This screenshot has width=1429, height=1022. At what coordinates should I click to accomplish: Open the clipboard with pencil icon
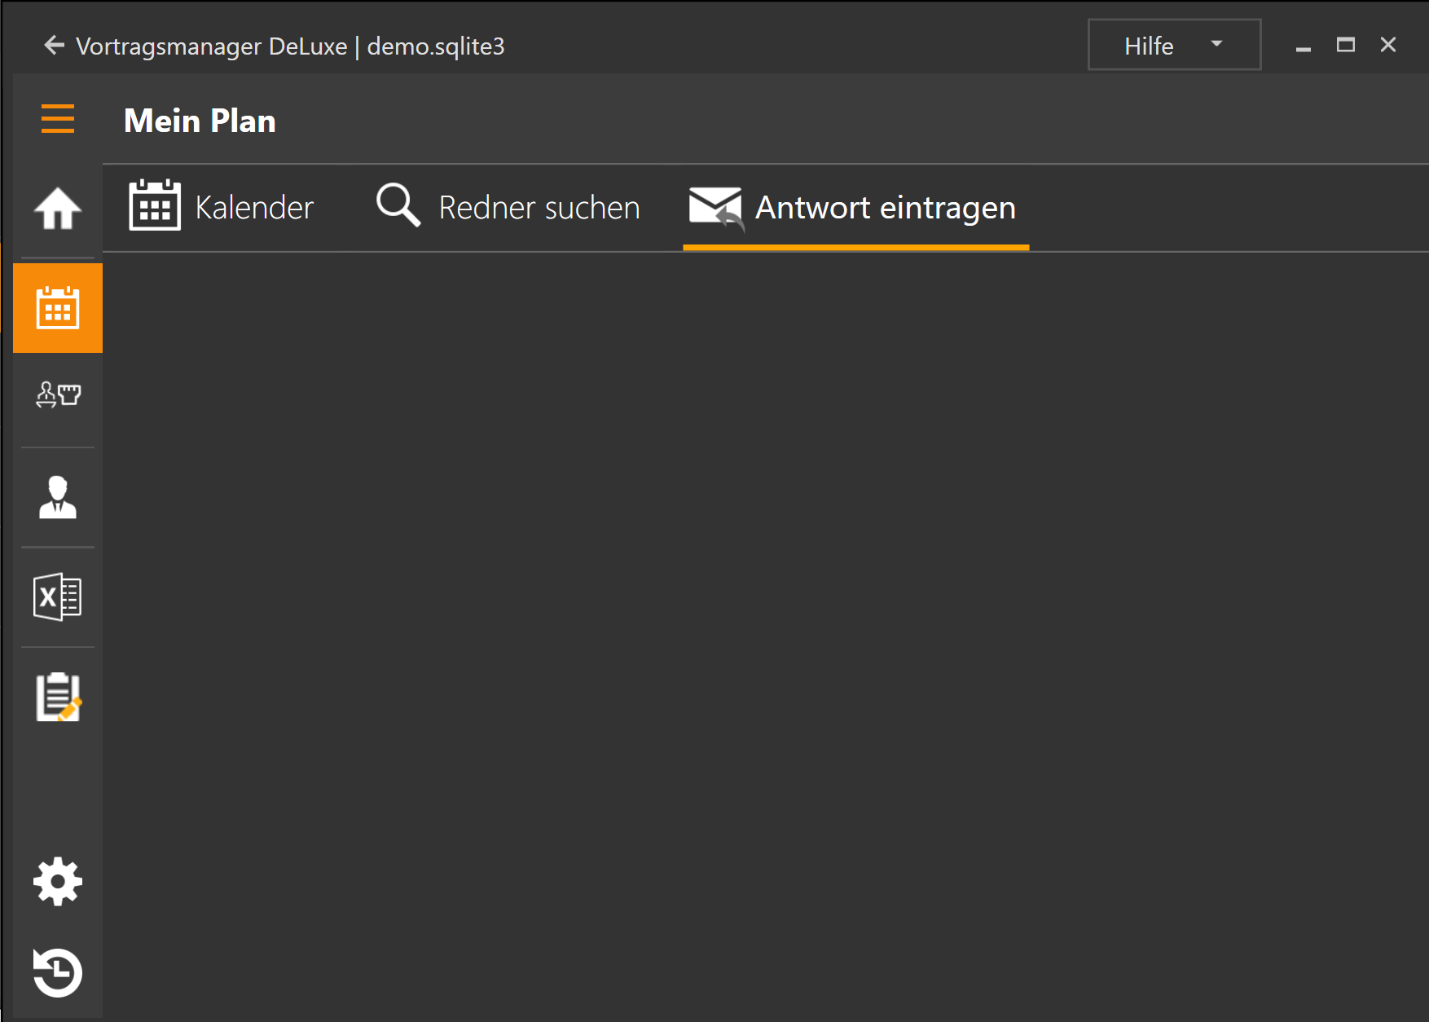click(x=58, y=697)
